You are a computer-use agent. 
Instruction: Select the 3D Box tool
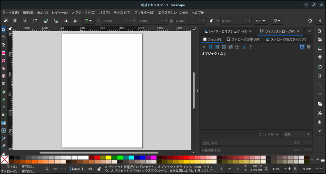pos(3,76)
